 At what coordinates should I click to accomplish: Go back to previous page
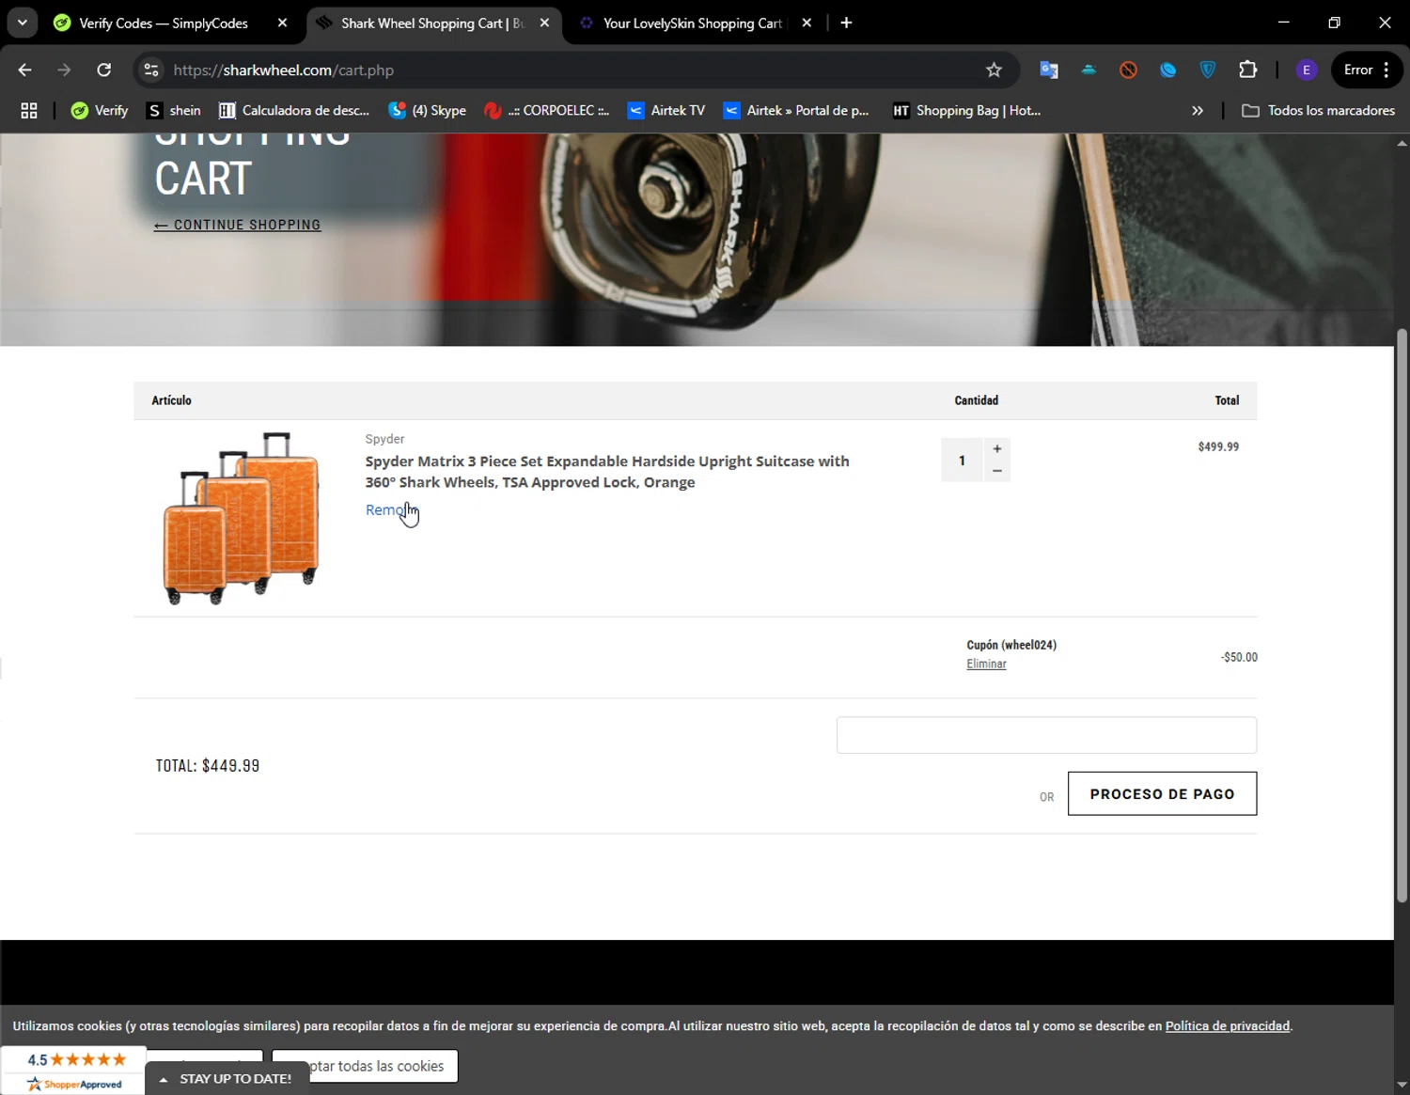point(25,70)
